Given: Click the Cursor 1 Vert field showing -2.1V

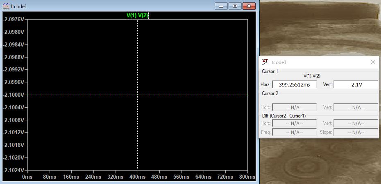Looking at the screenshot, I should (x=356, y=84).
